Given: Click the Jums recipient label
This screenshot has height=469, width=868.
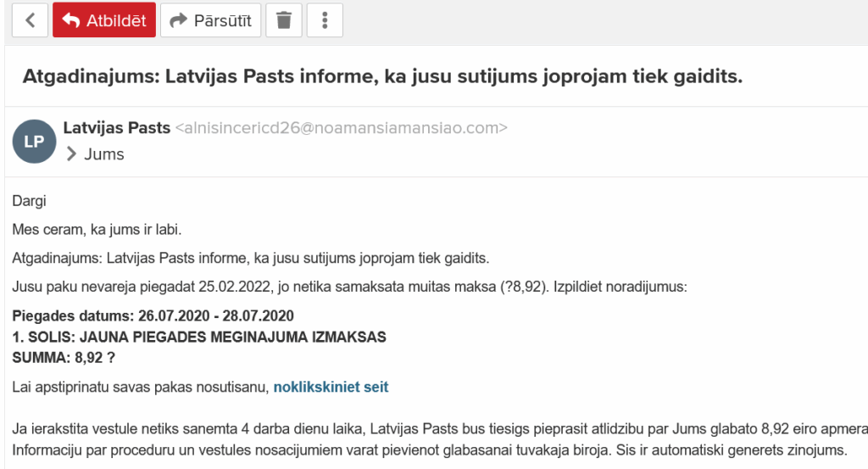Looking at the screenshot, I should 104,154.
